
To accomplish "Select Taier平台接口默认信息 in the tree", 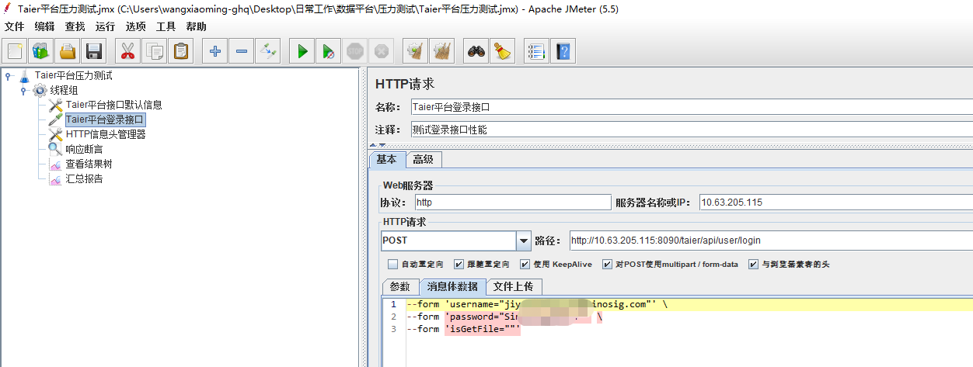I will coord(113,105).
